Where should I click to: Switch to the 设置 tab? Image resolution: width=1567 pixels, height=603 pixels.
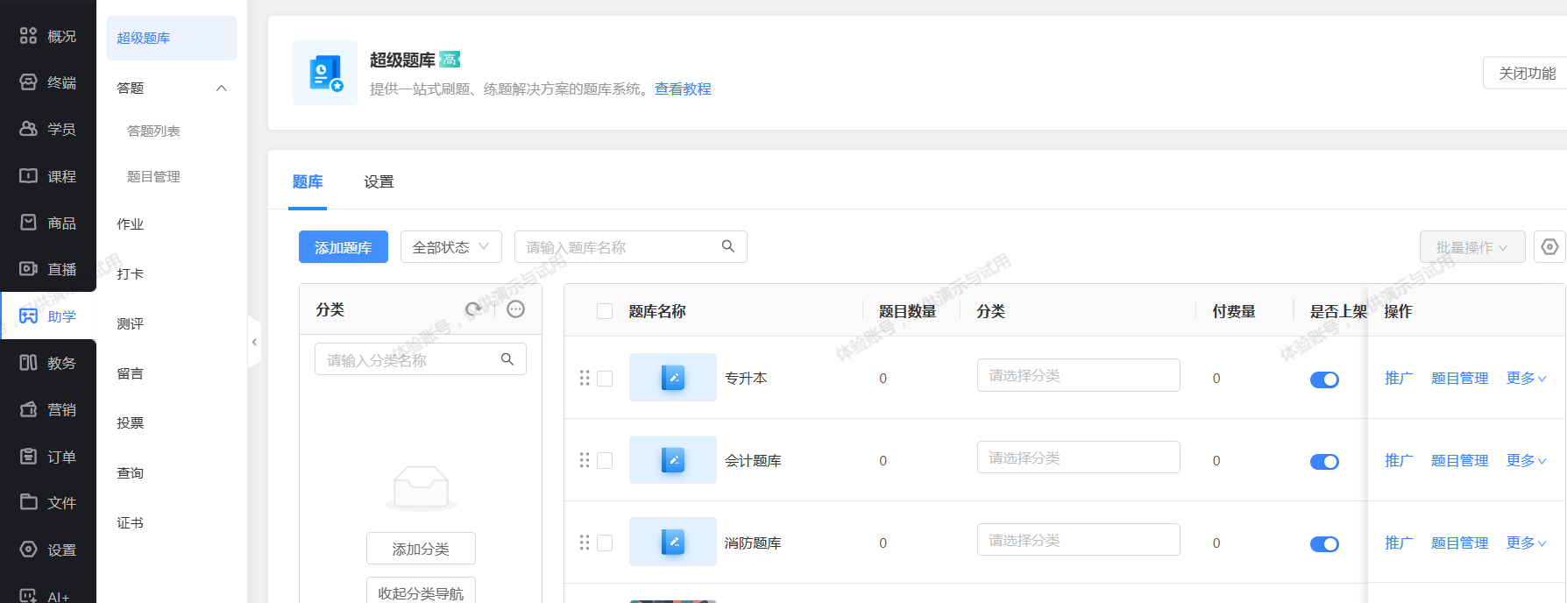[379, 182]
